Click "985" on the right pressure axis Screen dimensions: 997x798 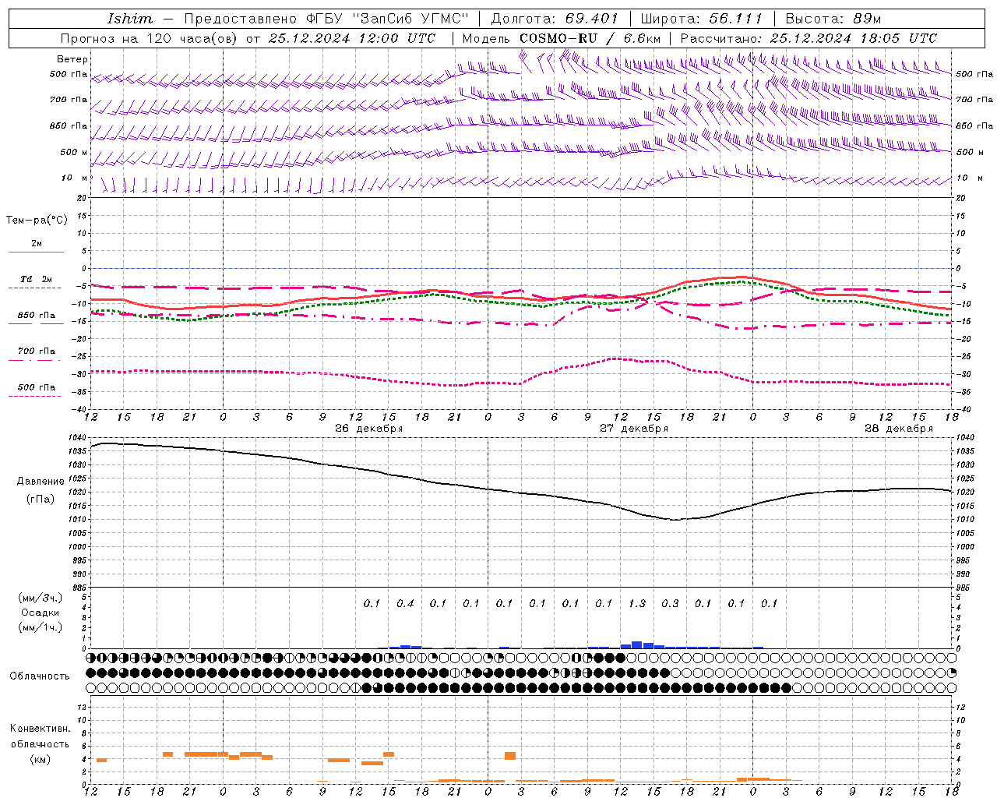[964, 587]
